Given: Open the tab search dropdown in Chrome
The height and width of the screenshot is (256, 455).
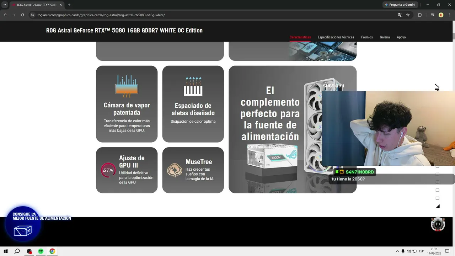Looking at the screenshot, I should [5, 5].
